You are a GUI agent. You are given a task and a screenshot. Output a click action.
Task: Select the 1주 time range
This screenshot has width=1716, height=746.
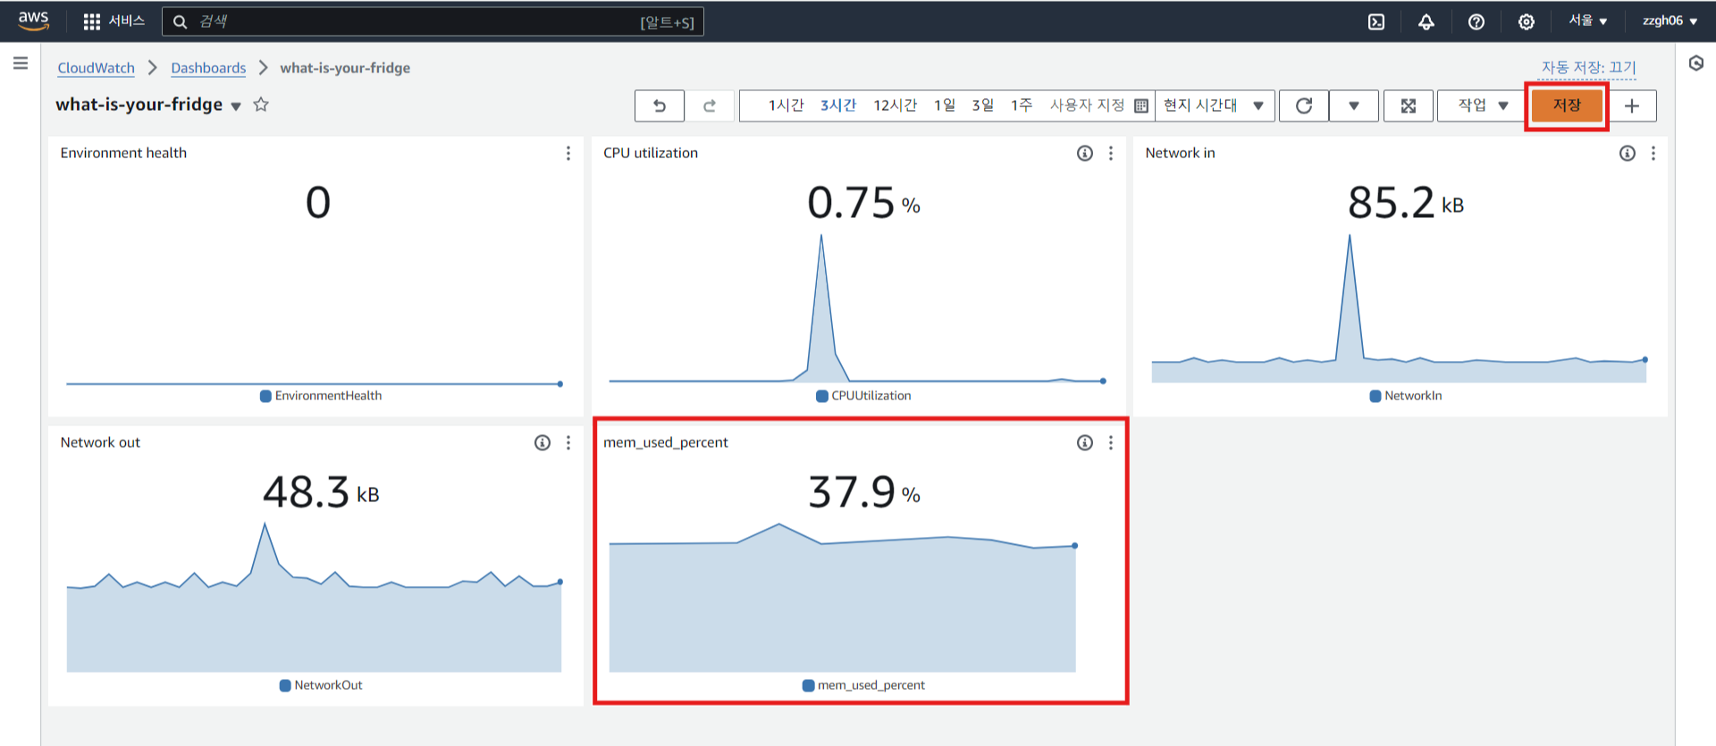click(x=1022, y=105)
